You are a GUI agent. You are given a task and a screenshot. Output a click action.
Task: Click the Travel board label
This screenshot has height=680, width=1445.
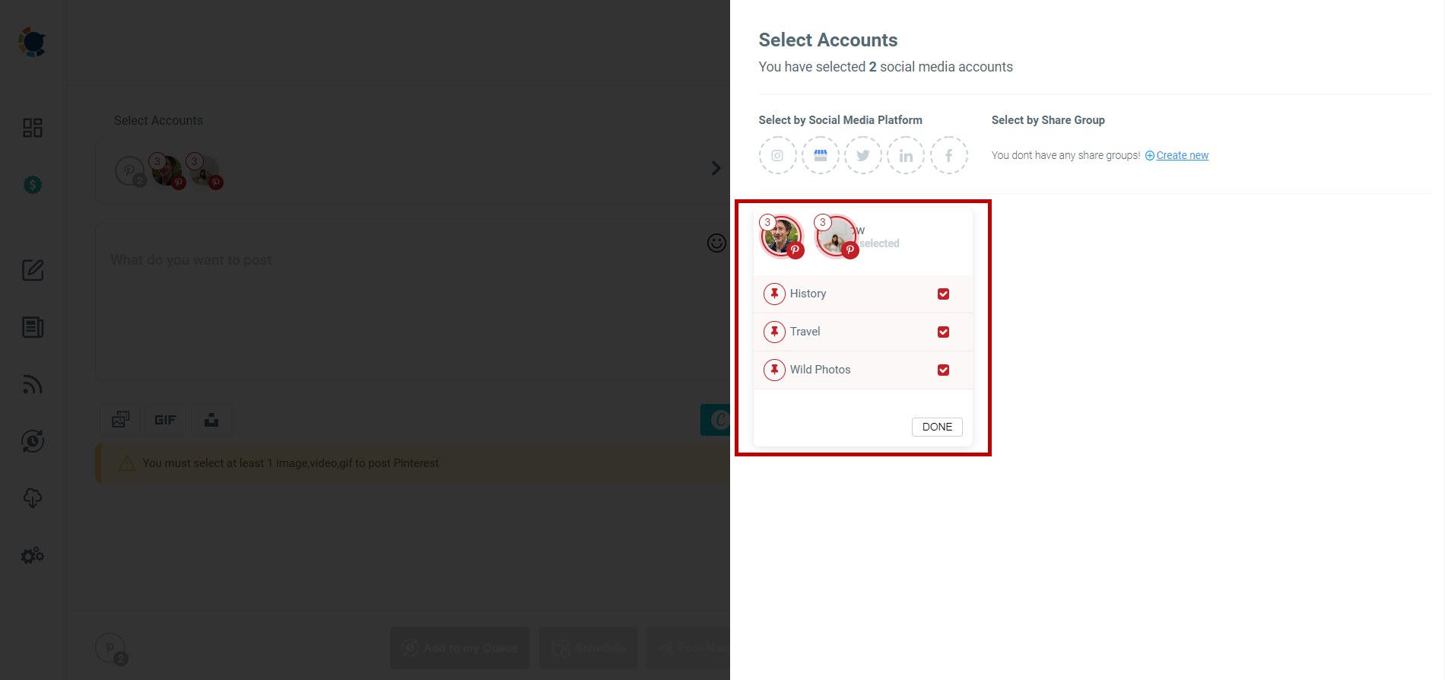(x=805, y=332)
